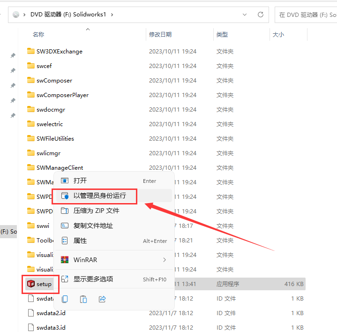Choose 压缩为 ZIP 文件 menu entry
This screenshot has width=337, height=332.
coord(96,211)
